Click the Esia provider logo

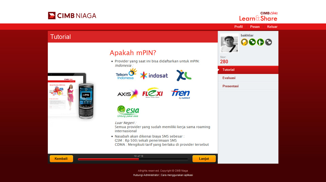coord(128,111)
